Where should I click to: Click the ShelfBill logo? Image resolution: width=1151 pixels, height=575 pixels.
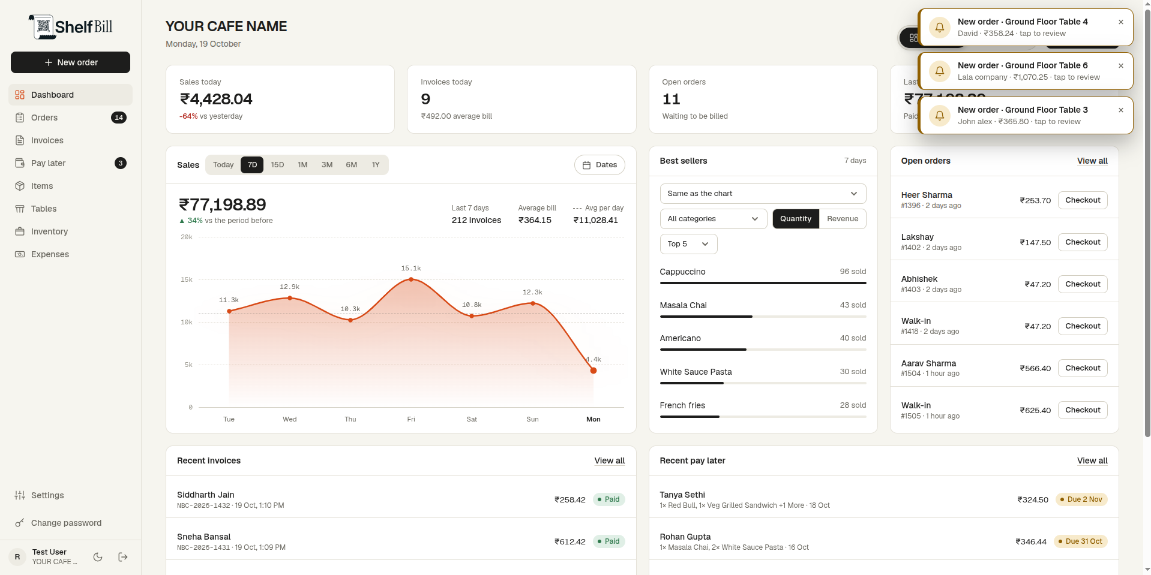click(x=71, y=26)
